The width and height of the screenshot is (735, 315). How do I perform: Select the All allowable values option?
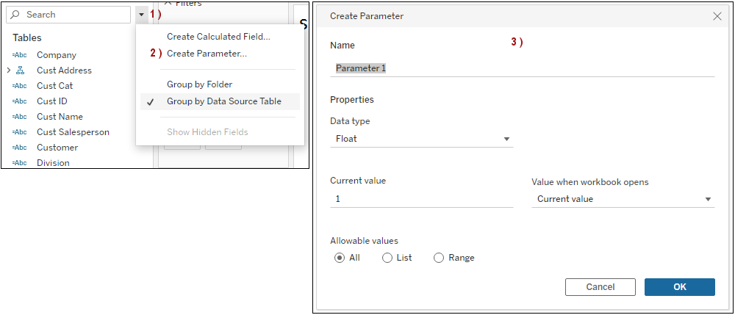340,258
